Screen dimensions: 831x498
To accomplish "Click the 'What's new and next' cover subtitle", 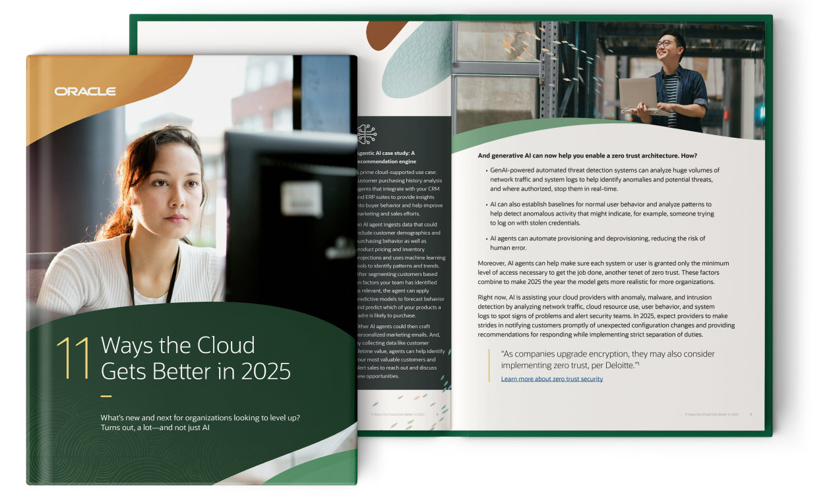I will pos(200,422).
